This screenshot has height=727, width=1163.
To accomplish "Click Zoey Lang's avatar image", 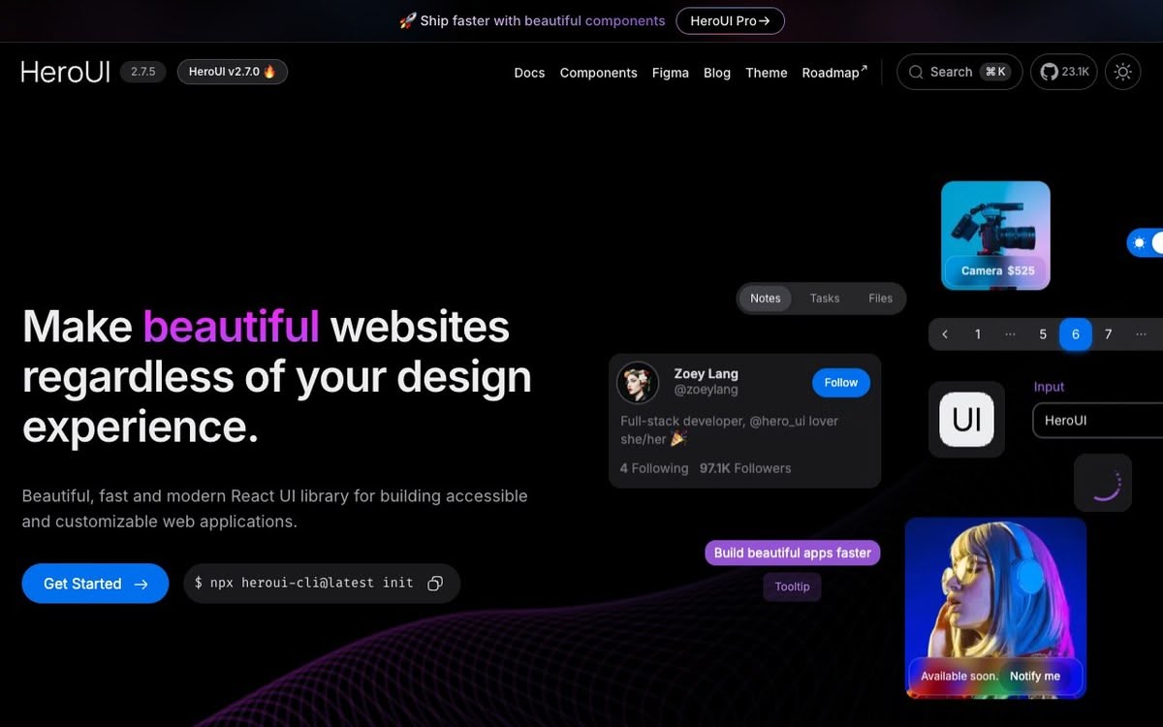I will 638,383.
